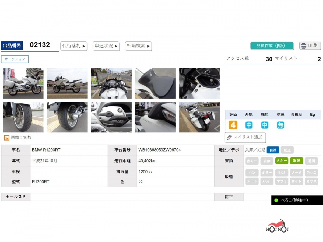Open the rear tire and hub thumbnail
The width and height of the screenshot is (323, 242).
coord(67,117)
